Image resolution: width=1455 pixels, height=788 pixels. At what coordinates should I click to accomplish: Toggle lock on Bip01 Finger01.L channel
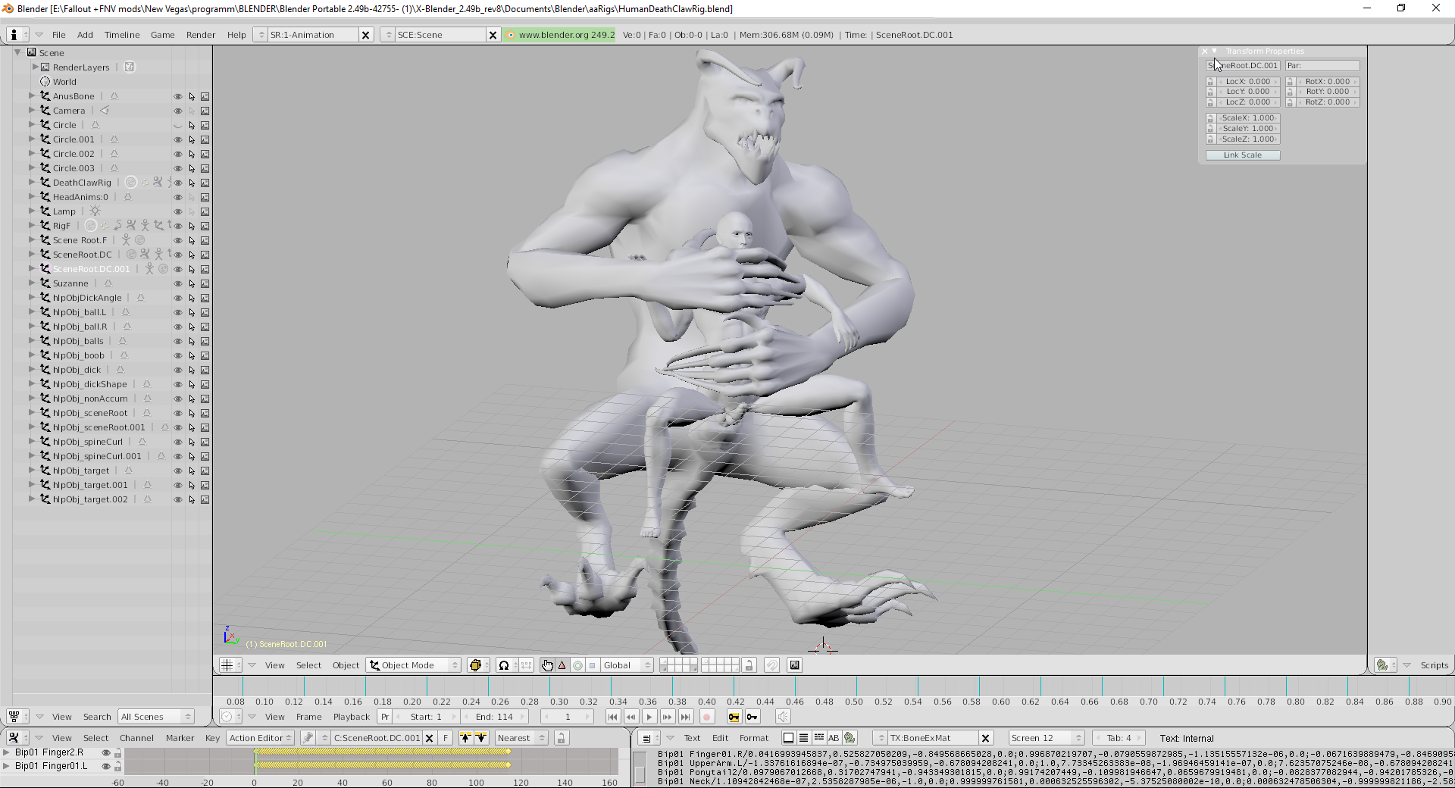[117, 766]
